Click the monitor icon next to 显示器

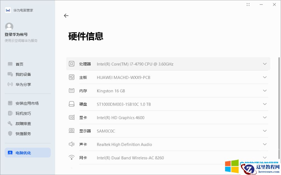click(72, 130)
